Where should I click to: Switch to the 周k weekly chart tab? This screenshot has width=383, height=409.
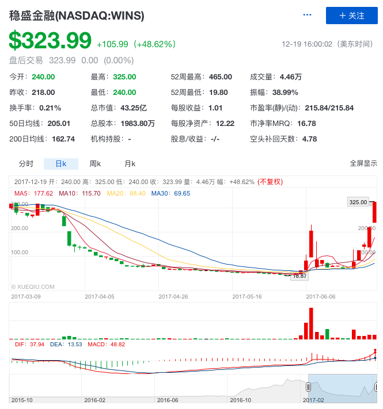coord(95,164)
